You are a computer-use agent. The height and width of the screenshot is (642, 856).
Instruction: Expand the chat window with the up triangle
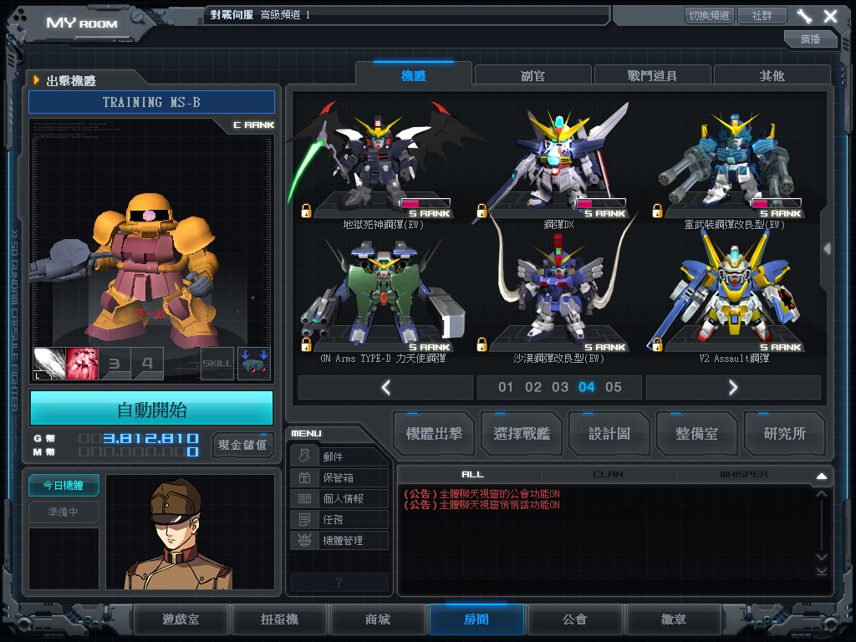821,476
